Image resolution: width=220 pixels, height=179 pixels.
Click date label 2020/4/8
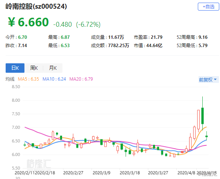coord(187,173)
